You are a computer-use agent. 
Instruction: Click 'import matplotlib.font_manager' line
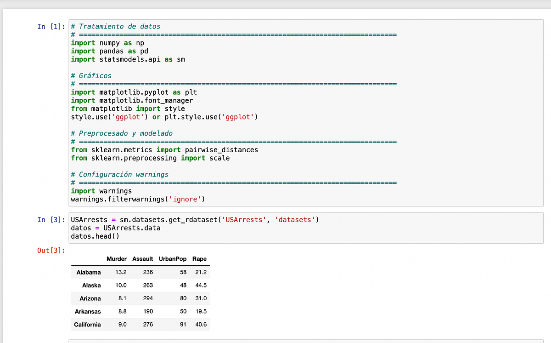(x=132, y=101)
